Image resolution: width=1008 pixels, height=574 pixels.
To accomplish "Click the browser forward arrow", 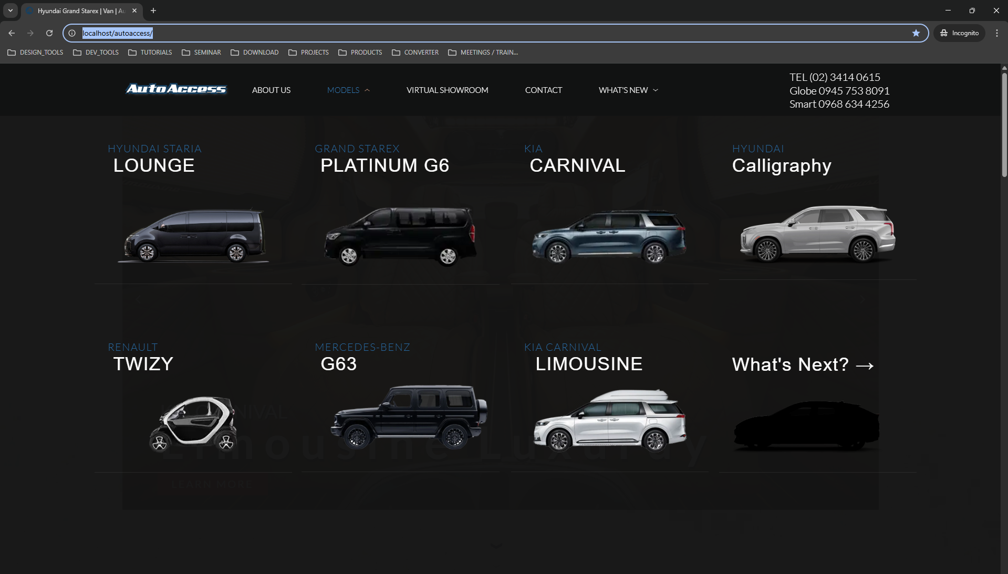I will (30, 33).
